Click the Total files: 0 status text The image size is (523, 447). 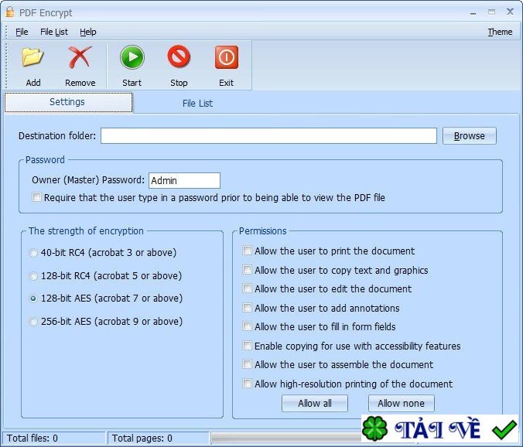click(x=32, y=438)
